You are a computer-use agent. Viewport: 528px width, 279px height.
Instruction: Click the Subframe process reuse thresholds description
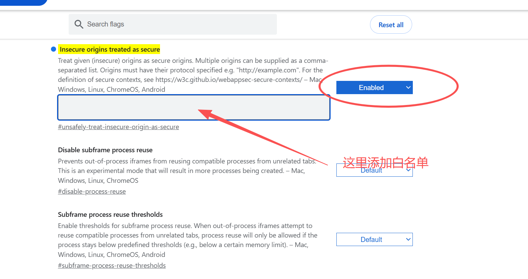pyautogui.click(x=185, y=235)
